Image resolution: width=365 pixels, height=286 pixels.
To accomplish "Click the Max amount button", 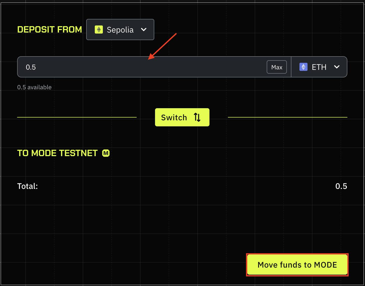I will 277,67.
